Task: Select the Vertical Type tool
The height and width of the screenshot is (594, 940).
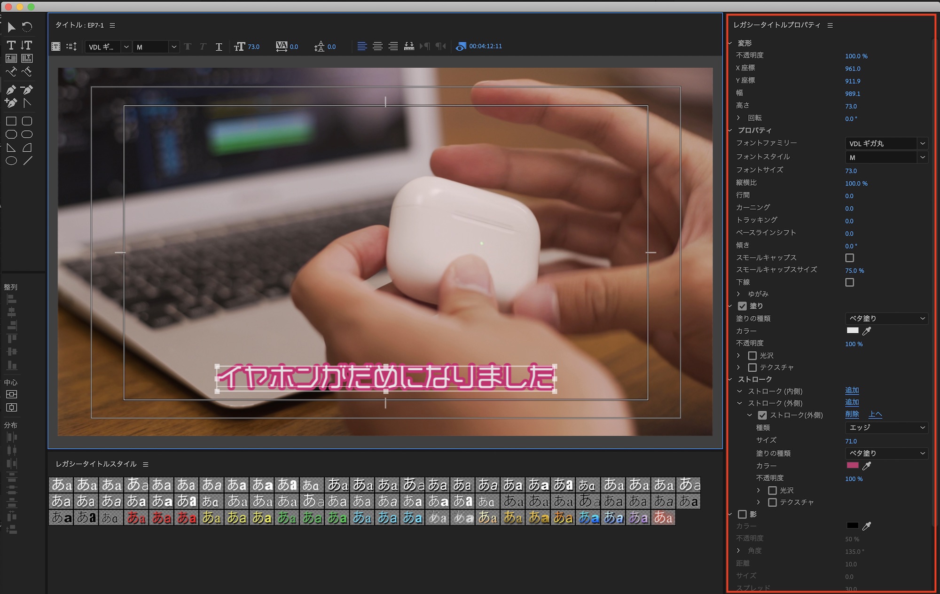Action: click(x=27, y=45)
